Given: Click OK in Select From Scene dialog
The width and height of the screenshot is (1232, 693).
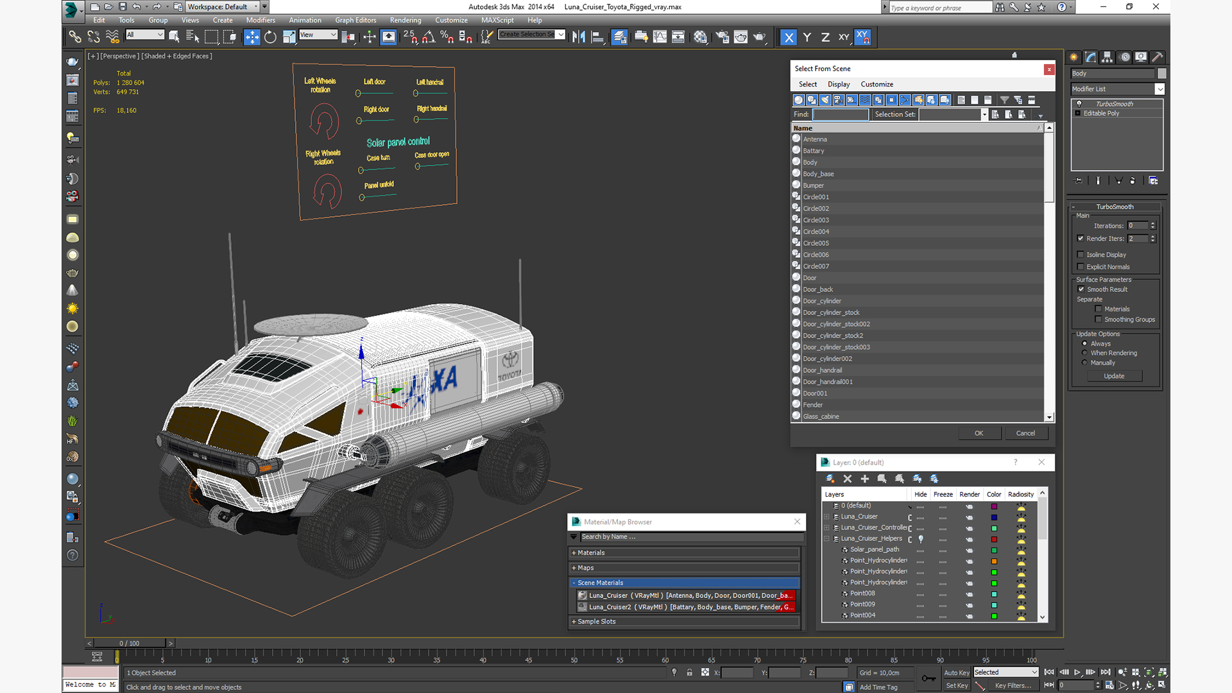Looking at the screenshot, I should point(979,433).
